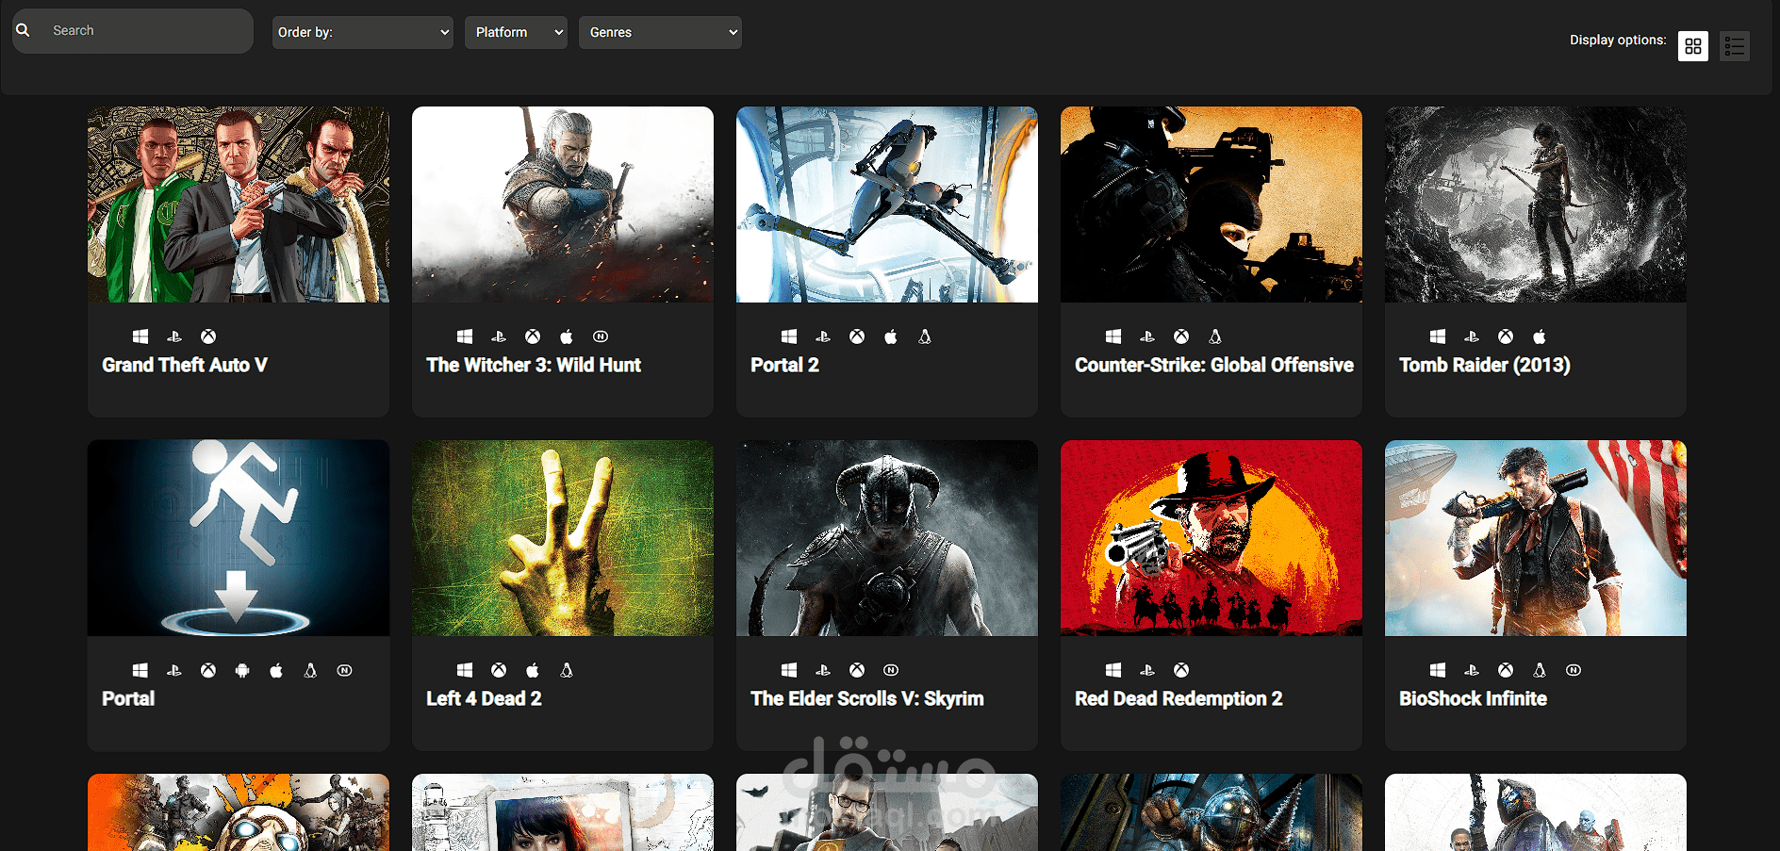Click the Xbox icon on Red Dead Redemption 2
This screenshot has width=1780, height=851.
[x=1181, y=670]
